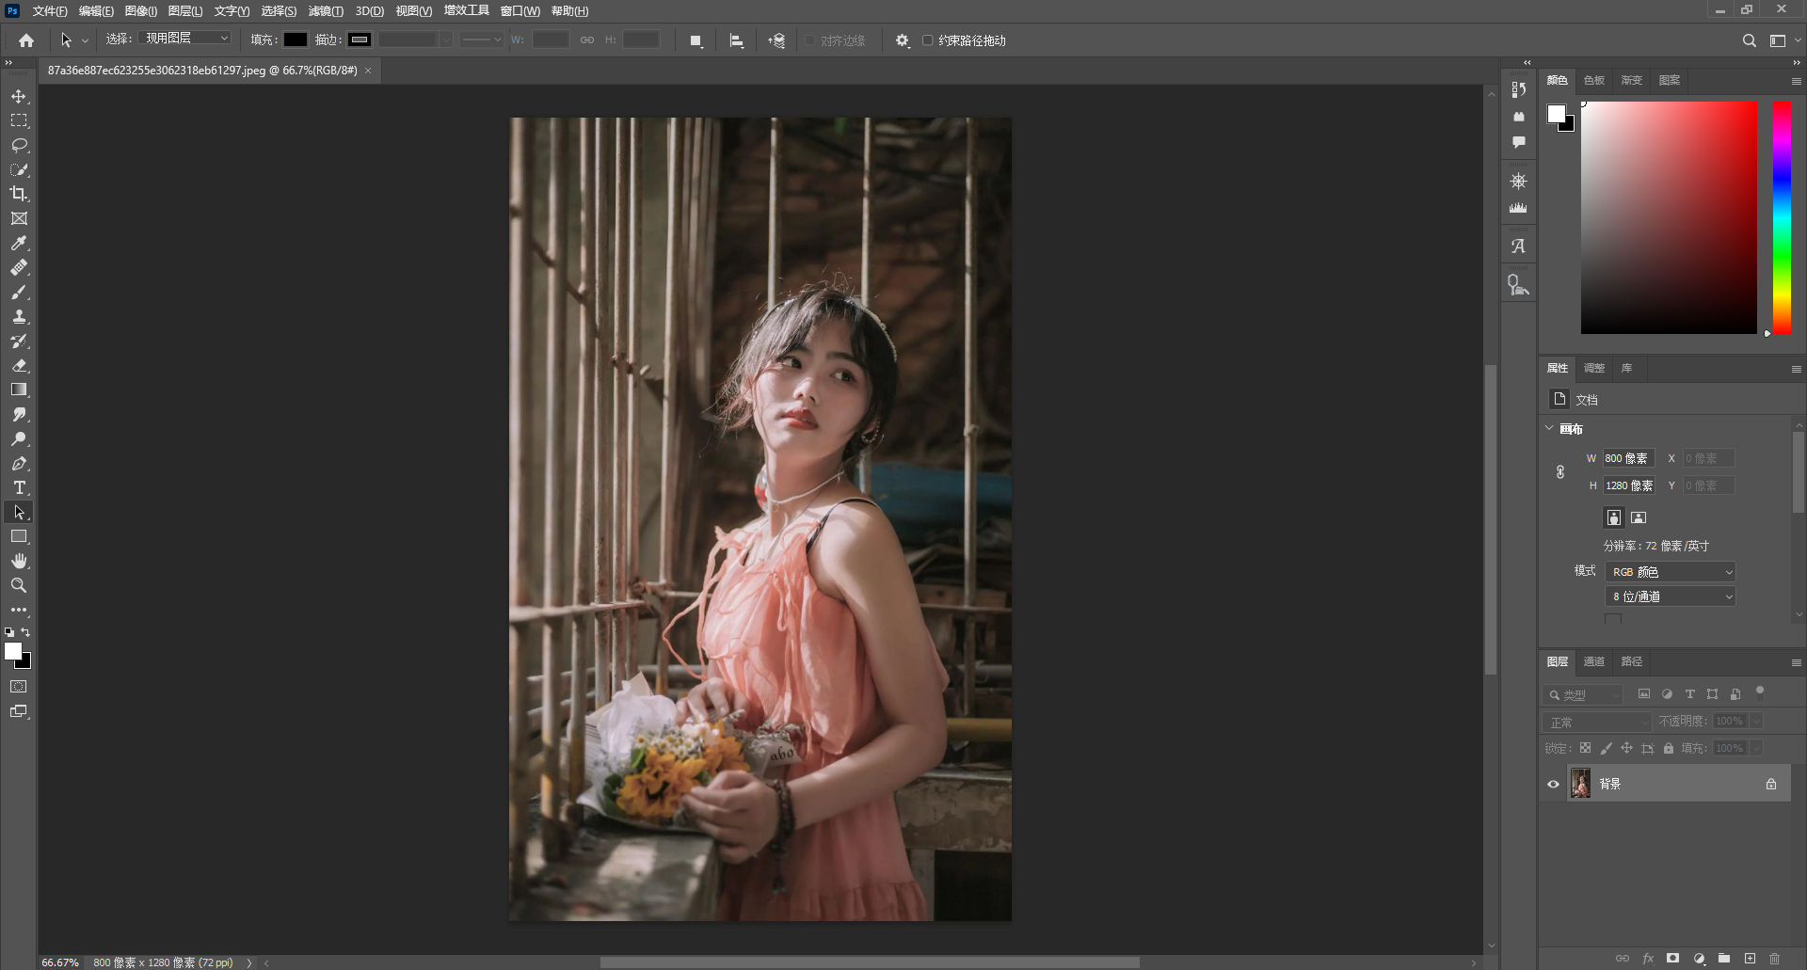
Task: Click the 填充 black color swatch
Action: (x=296, y=40)
